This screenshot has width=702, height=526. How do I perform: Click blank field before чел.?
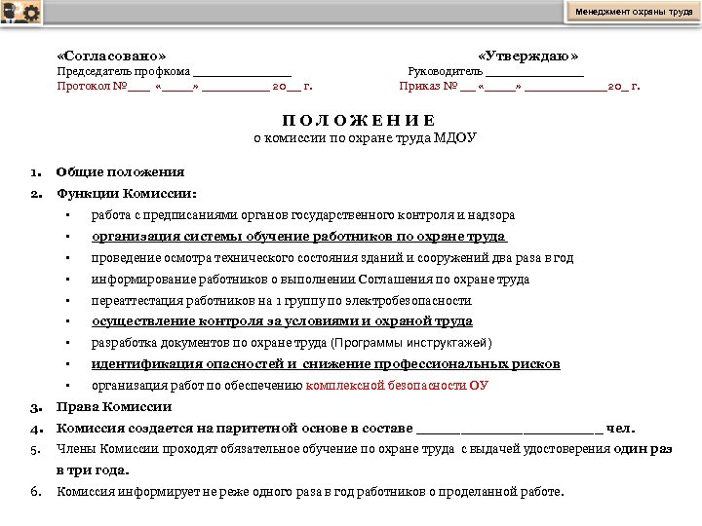coord(510,431)
